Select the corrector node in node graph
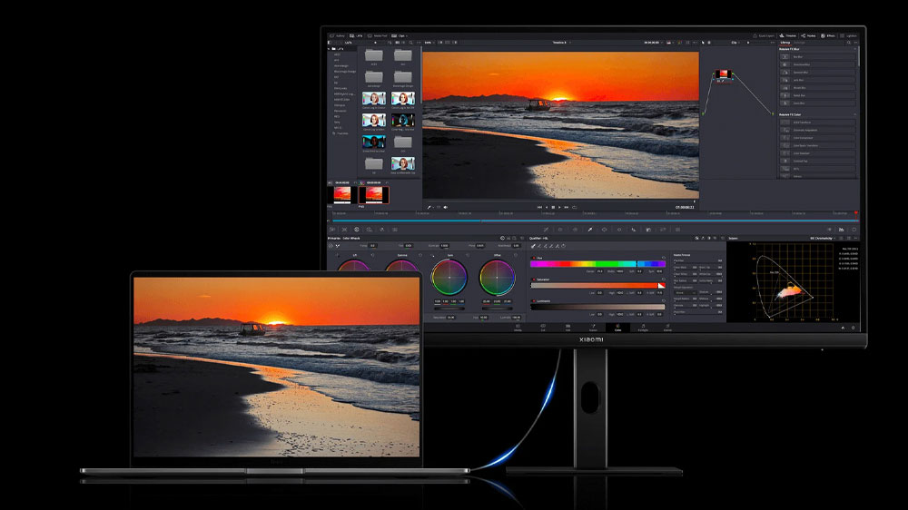The height and width of the screenshot is (510, 908). [x=724, y=76]
